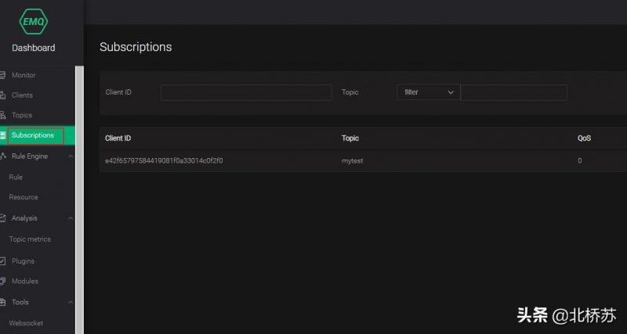This screenshot has width=627, height=334.
Task: Click the Modules icon in sidebar
Action: [2, 281]
